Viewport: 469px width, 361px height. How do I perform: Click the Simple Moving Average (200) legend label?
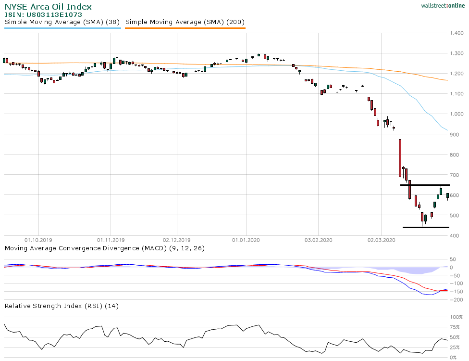point(185,22)
